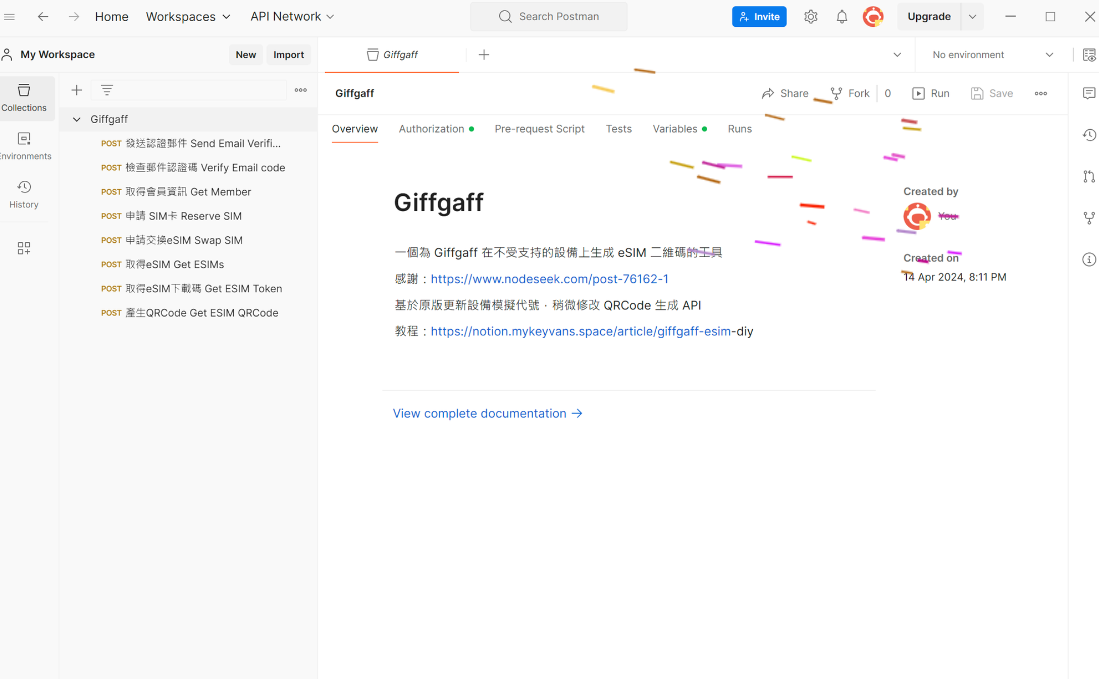Switch to the Tests tab
Viewport: 1099px width, 679px height.
pyautogui.click(x=618, y=129)
